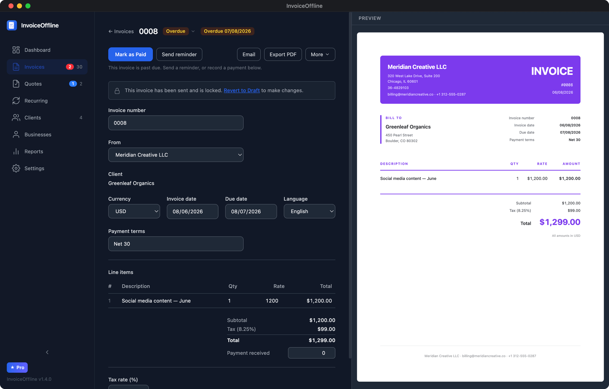609x389 pixels.
Task: Click the Tax (8.25%) row in form totals
Action: 281,329
